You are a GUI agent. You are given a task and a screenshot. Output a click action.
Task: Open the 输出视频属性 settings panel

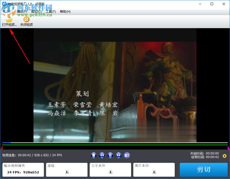point(23,170)
